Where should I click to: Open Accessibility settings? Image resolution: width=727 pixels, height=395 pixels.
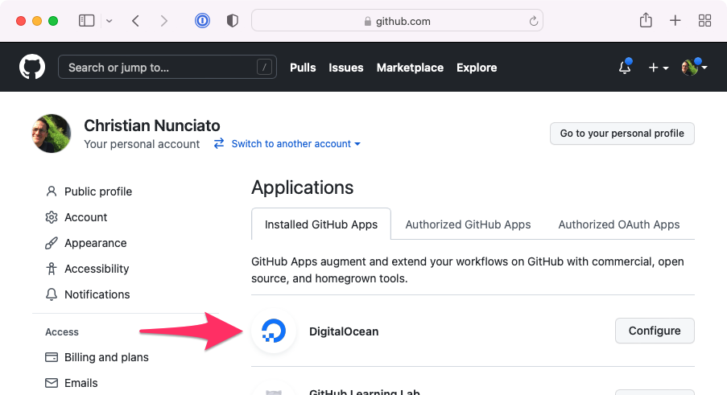[87, 269]
